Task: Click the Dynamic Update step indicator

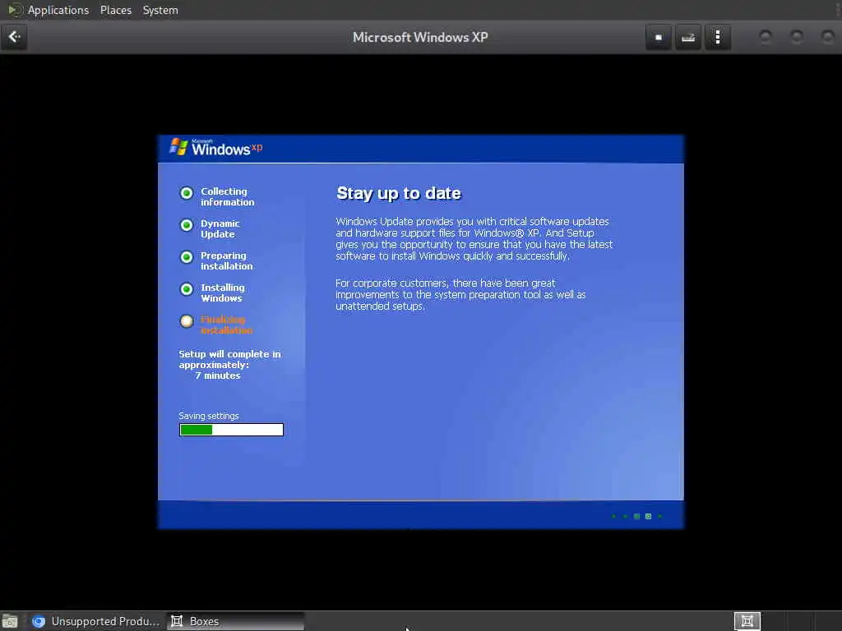Action: click(x=187, y=225)
